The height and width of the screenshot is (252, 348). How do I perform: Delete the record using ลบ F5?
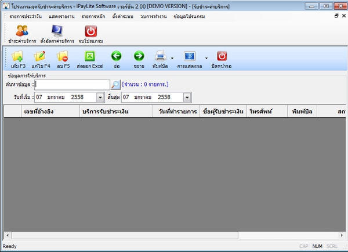pos(63,59)
